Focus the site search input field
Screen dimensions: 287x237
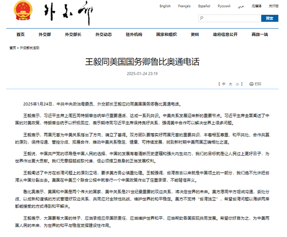pos(230,18)
